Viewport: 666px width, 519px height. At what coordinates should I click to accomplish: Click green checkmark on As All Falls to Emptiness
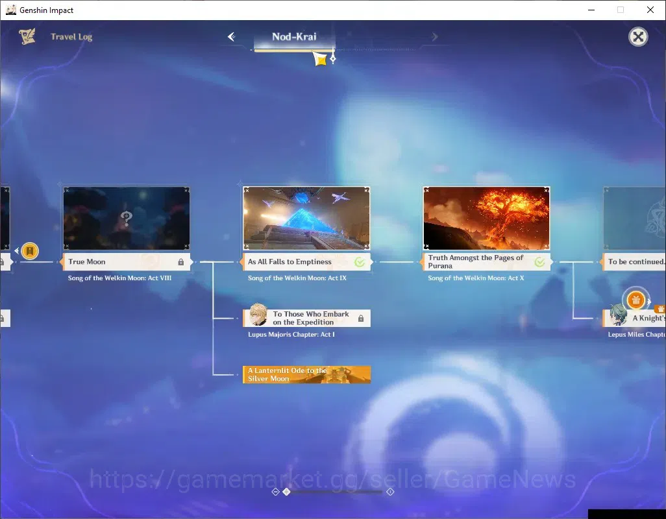click(x=360, y=262)
